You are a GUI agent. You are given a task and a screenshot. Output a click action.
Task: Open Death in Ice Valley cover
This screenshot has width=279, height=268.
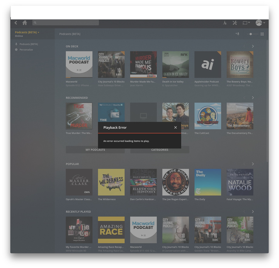pos(175,65)
